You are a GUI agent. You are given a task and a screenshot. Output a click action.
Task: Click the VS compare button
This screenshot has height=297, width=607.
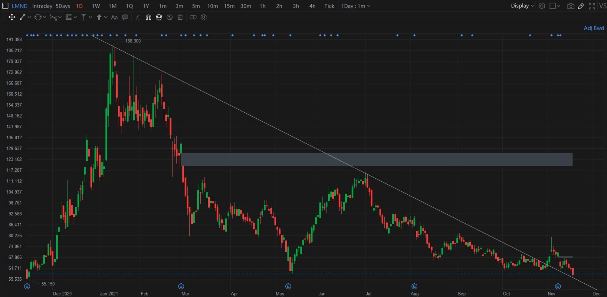coord(602,6)
